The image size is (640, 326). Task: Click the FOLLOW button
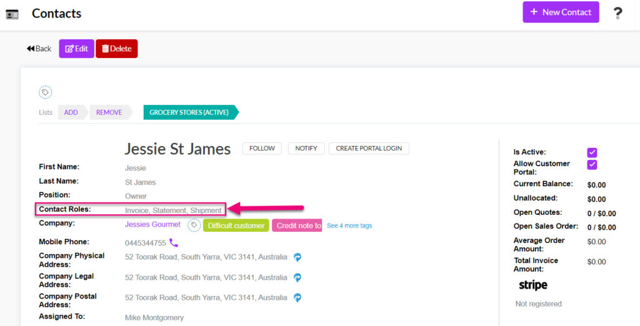coord(262,149)
